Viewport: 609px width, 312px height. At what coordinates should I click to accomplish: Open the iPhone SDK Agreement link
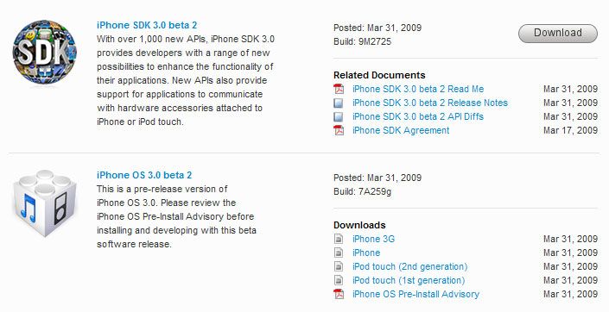[x=401, y=131]
